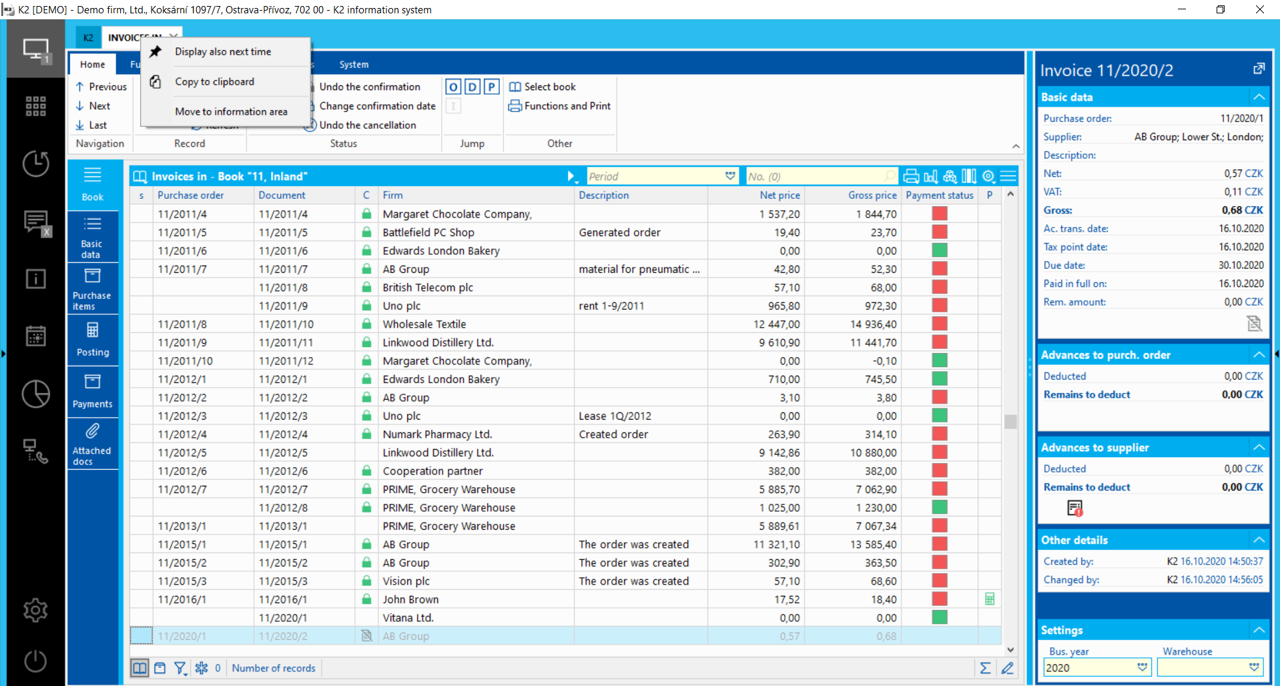
Task: Open the modules grid icon in sidebar
Action: click(x=36, y=106)
